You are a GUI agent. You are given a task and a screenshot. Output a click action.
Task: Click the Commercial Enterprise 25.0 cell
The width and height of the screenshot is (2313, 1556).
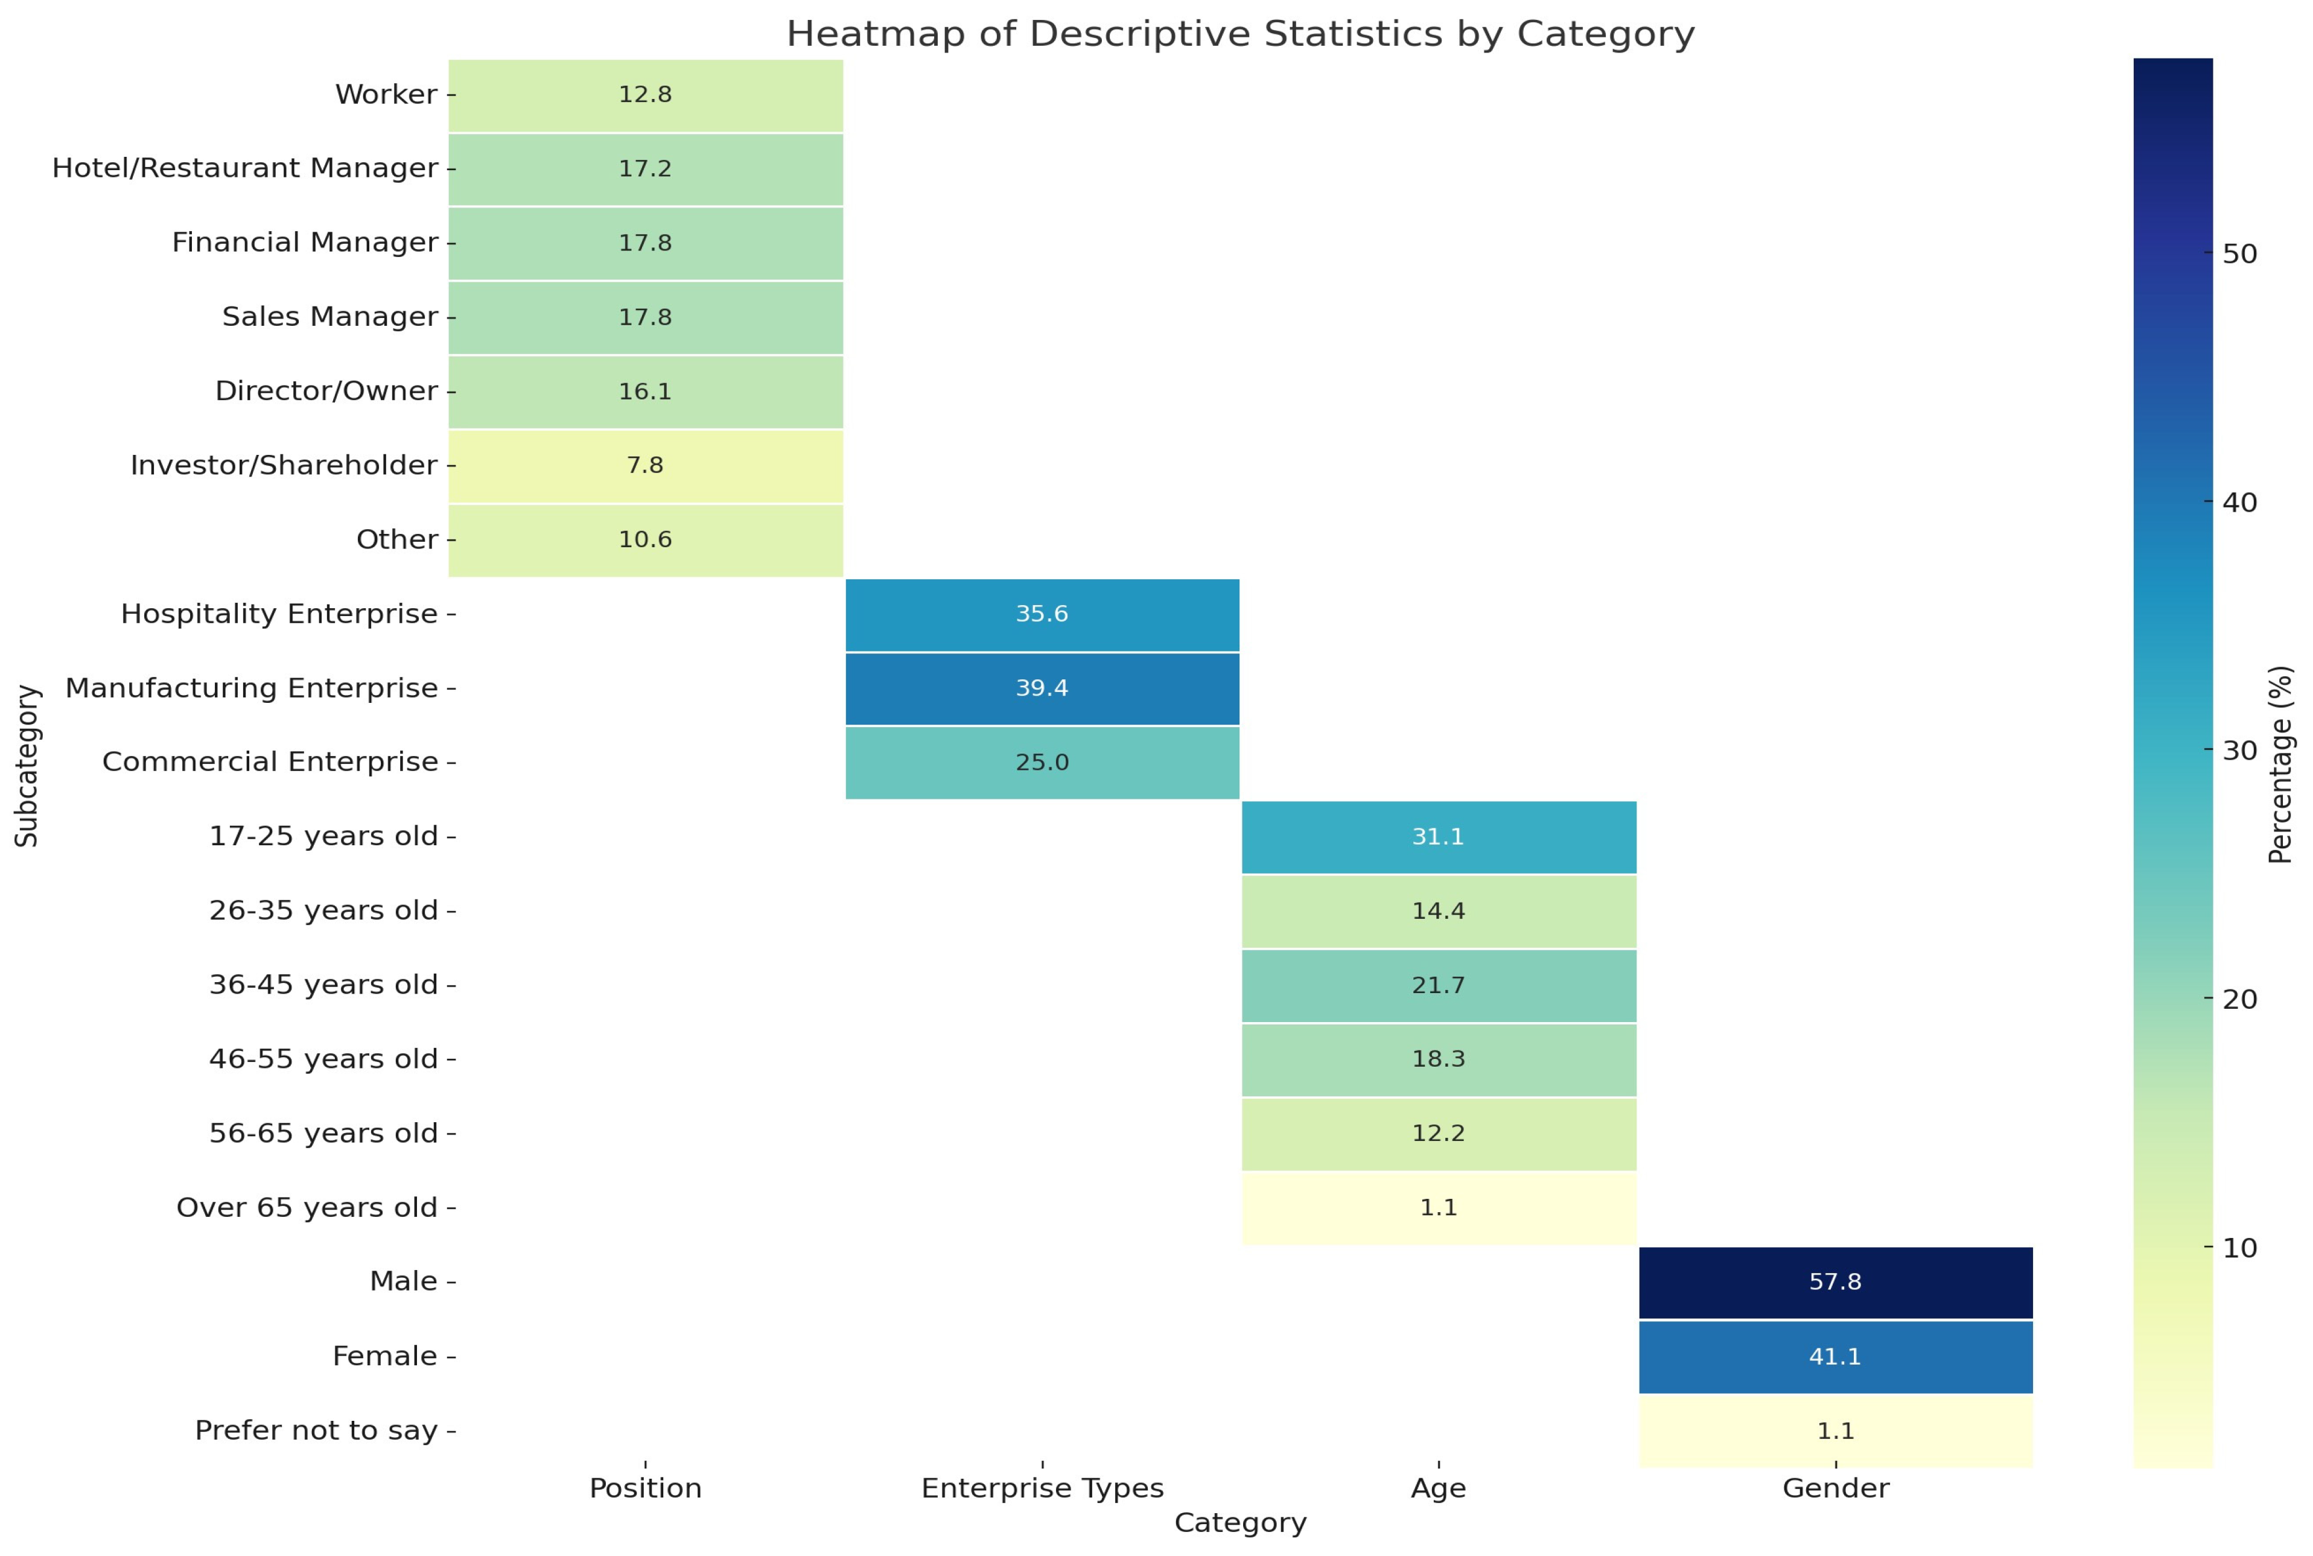point(1042,763)
